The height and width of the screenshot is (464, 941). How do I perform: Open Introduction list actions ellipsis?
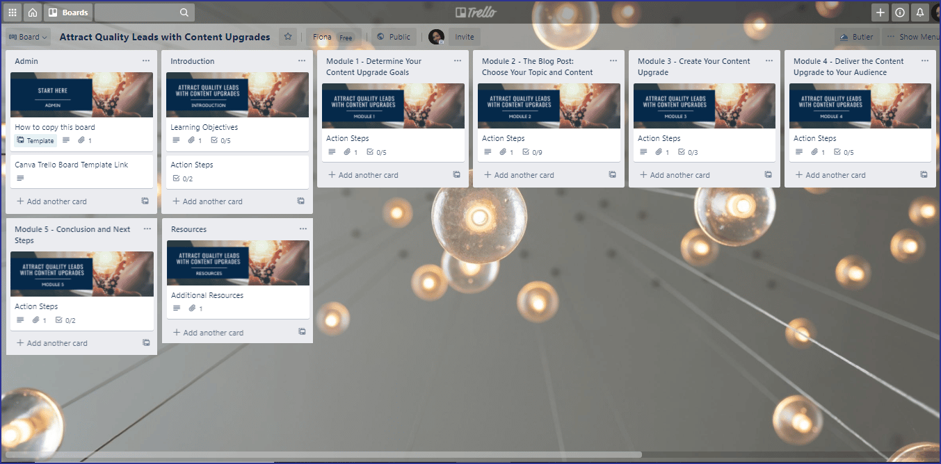pos(302,61)
